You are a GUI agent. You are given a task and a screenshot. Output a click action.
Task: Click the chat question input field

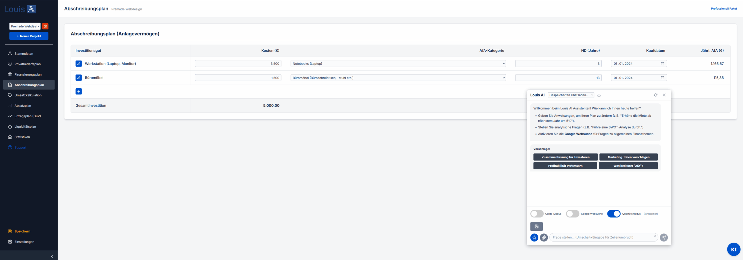point(602,237)
